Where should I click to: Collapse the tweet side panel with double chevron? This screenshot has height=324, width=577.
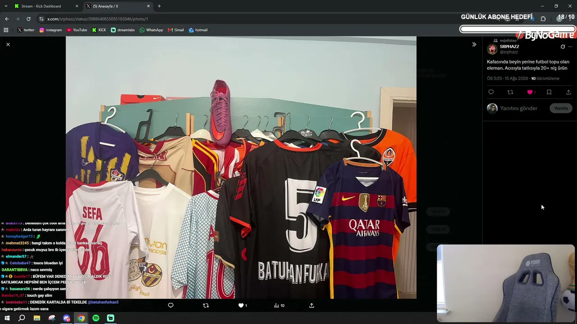474,44
